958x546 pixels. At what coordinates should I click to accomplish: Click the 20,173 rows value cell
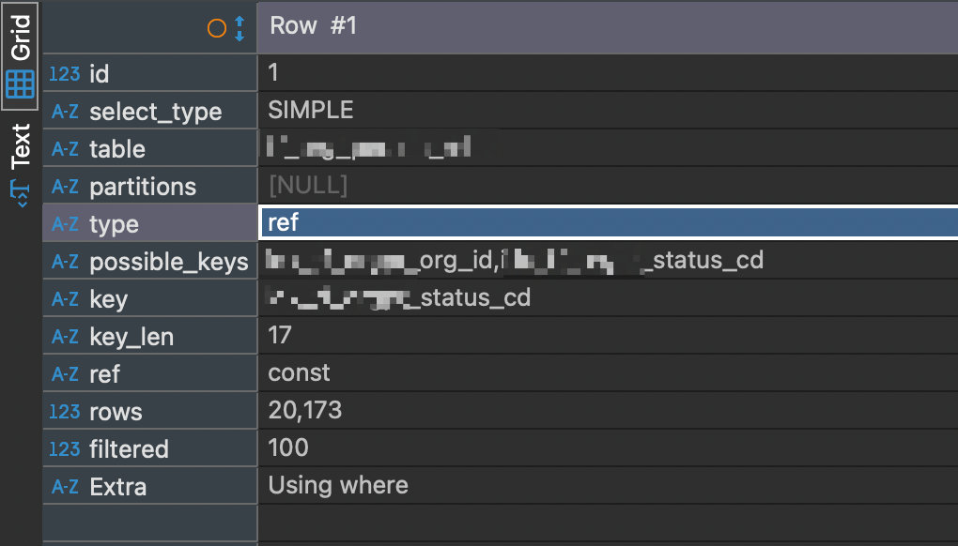pos(608,411)
